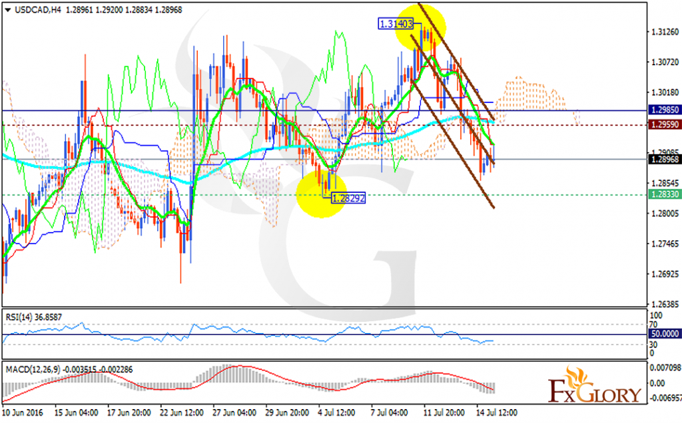The height and width of the screenshot is (423, 682).
Task: Click the 7 Jul 04:00 time label
Action: (x=389, y=412)
